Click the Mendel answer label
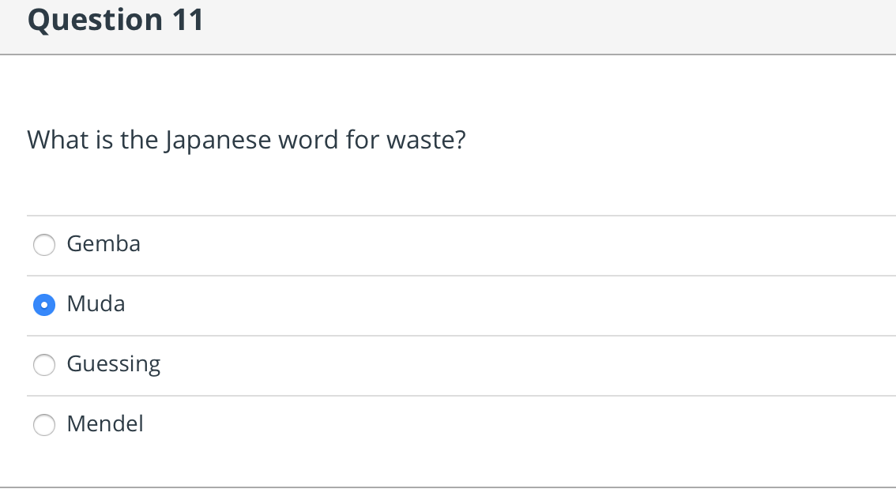This screenshot has width=896, height=504. point(105,424)
